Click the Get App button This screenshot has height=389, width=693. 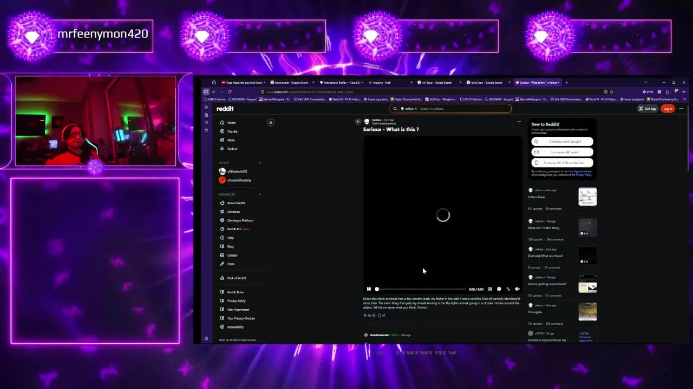click(x=648, y=109)
